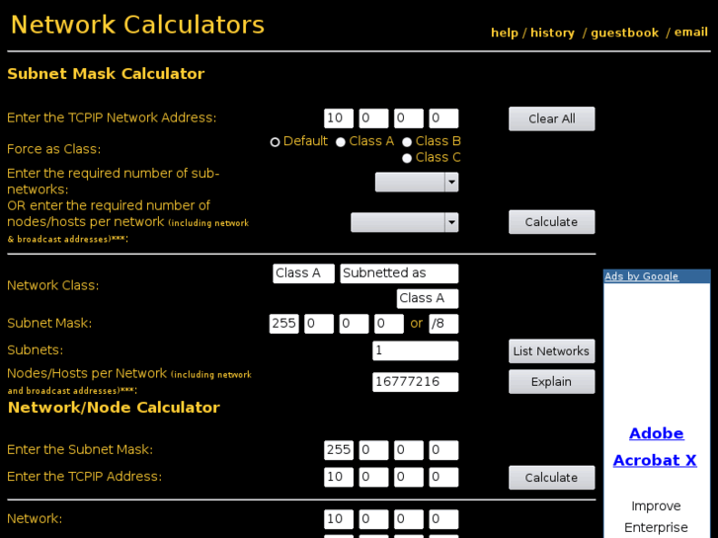The image size is (718, 538).
Task: Click the Network Class field showing Class A
Action: tap(303, 273)
